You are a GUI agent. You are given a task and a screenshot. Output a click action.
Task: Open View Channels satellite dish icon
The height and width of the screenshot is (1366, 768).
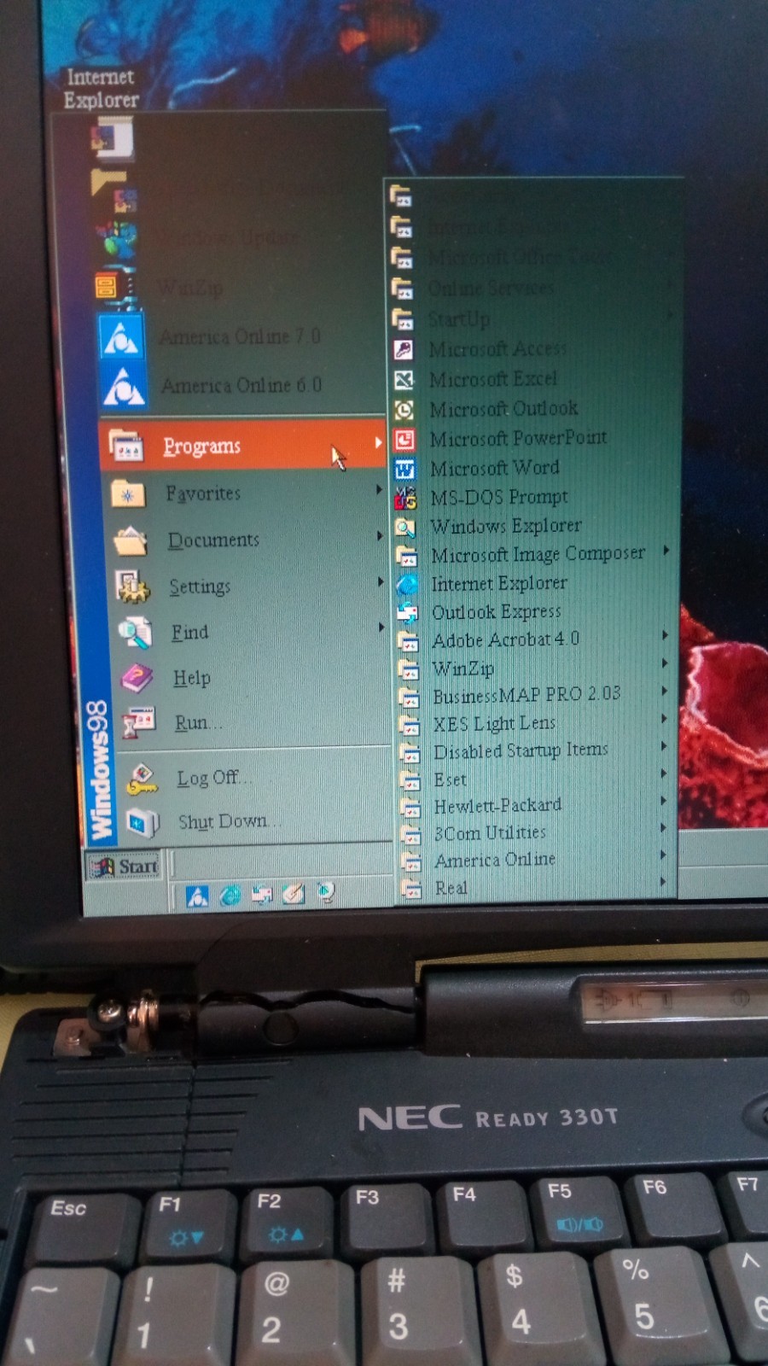[x=325, y=892]
